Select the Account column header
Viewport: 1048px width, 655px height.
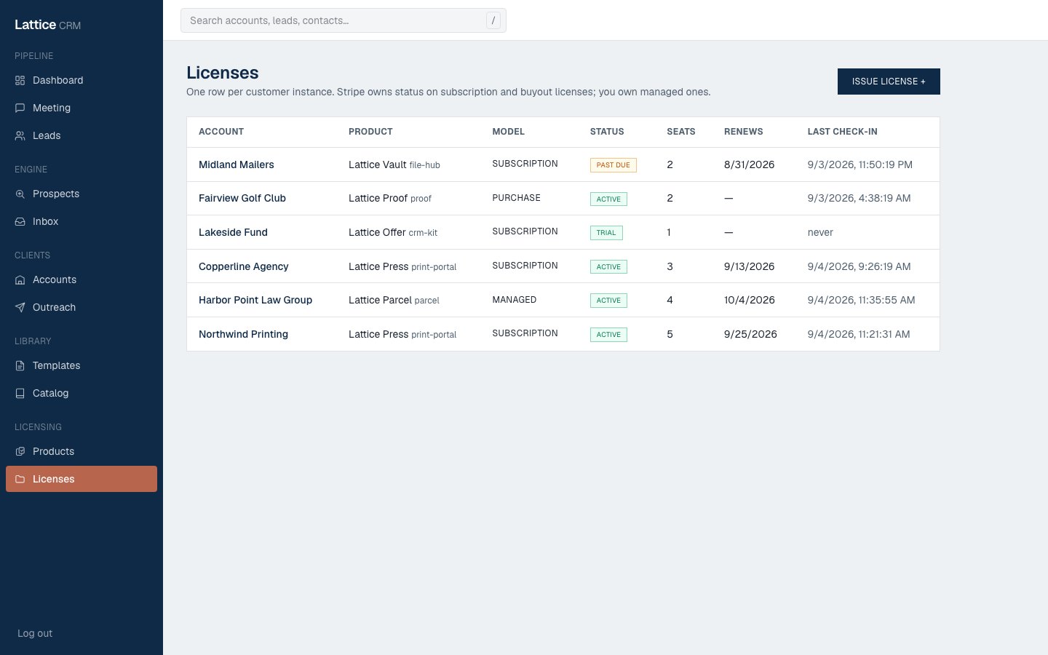tap(221, 132)
